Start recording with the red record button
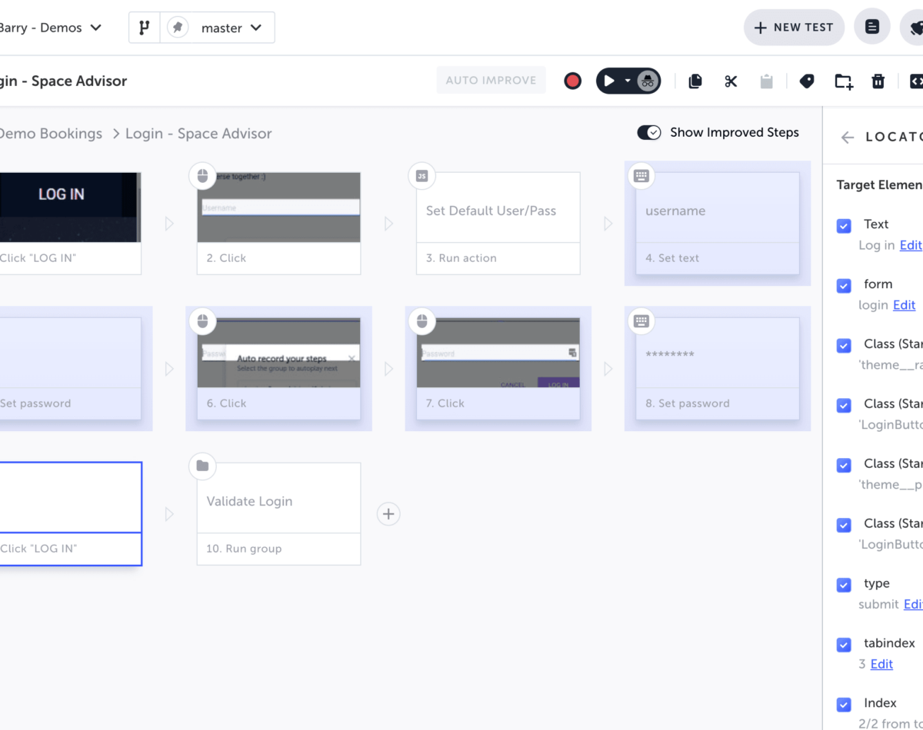The image size is (923, 730). point(572,80)
